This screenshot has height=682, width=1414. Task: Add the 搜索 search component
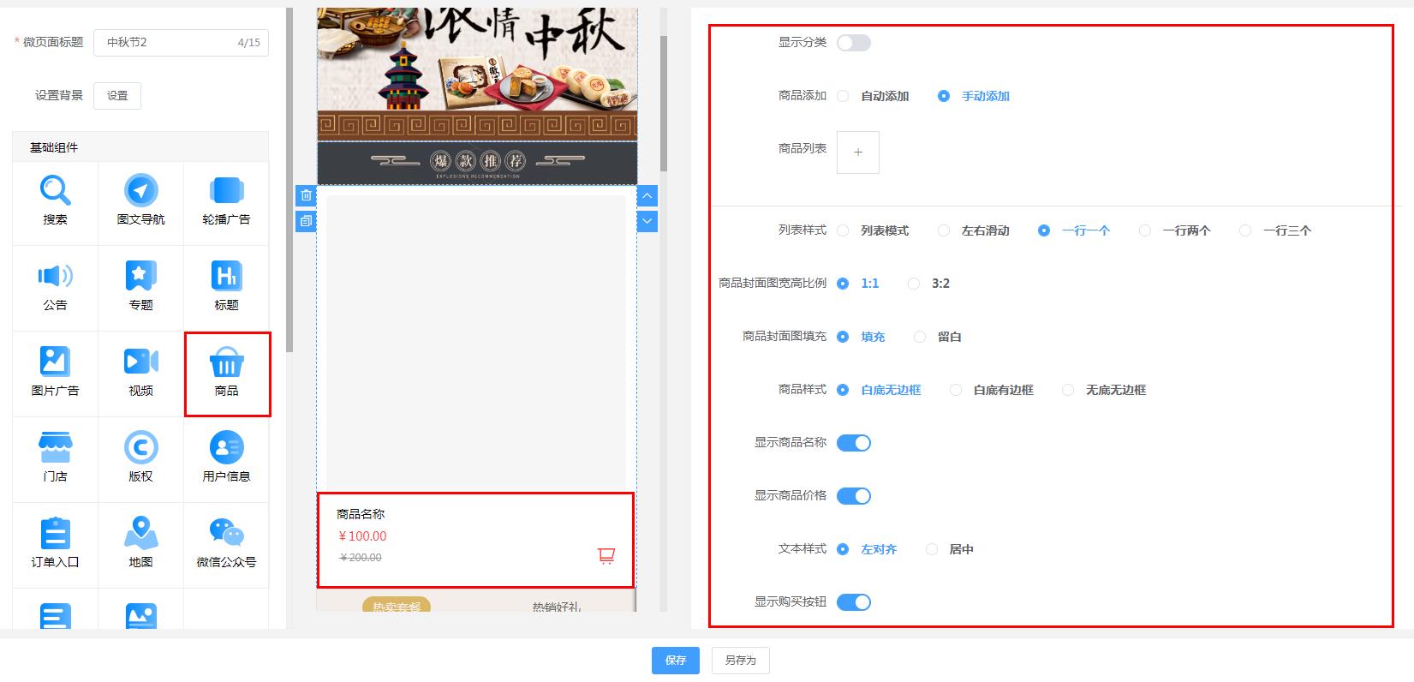pyautogui.click(x=55, y=203)
